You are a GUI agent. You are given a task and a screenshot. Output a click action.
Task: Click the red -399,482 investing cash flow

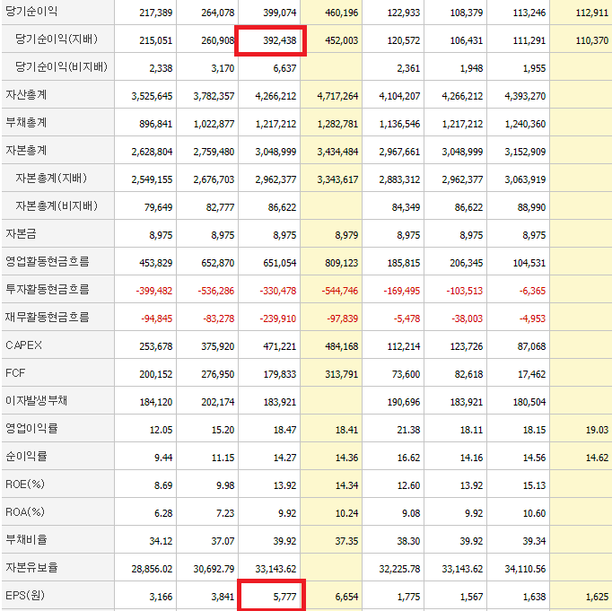(154, 291)
